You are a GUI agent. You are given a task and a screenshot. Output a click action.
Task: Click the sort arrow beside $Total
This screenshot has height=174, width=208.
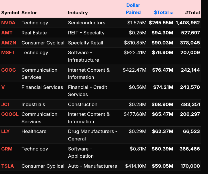(172, 13)
